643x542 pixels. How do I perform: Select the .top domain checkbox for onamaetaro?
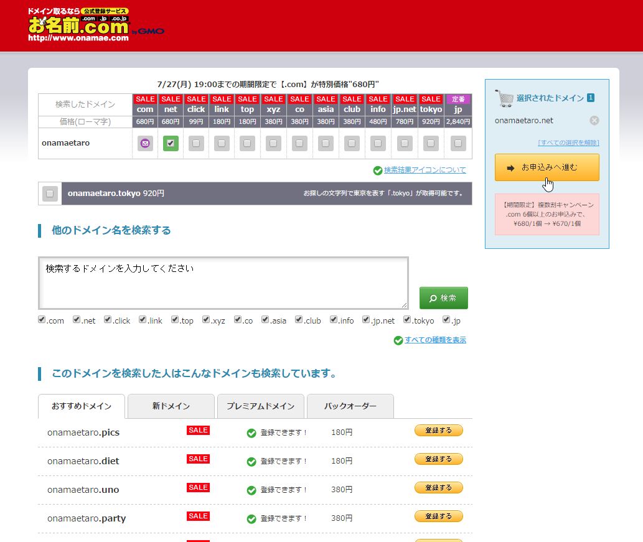pyautogui.click(x=247, y=143)
